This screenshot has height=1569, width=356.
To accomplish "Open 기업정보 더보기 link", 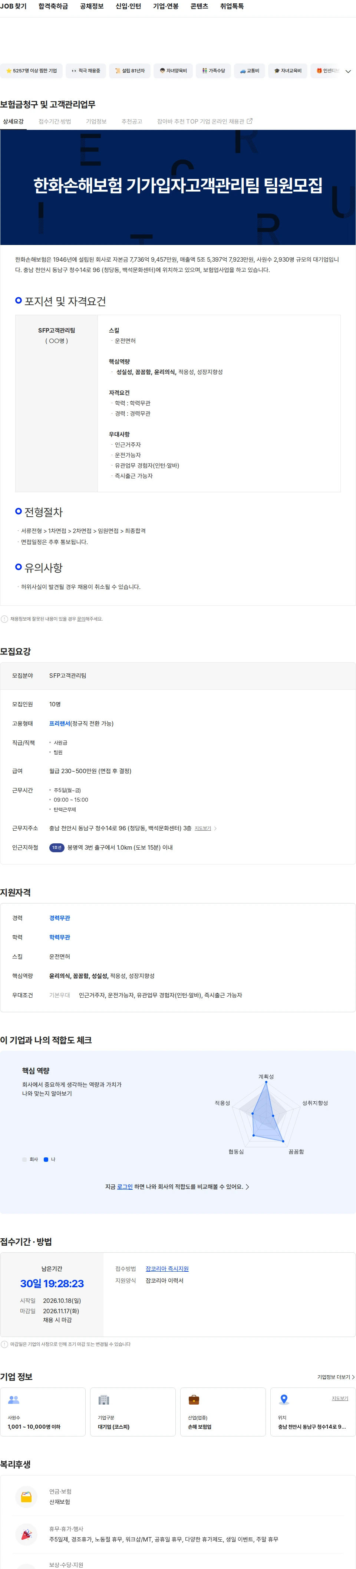I will pos(336,1376).
